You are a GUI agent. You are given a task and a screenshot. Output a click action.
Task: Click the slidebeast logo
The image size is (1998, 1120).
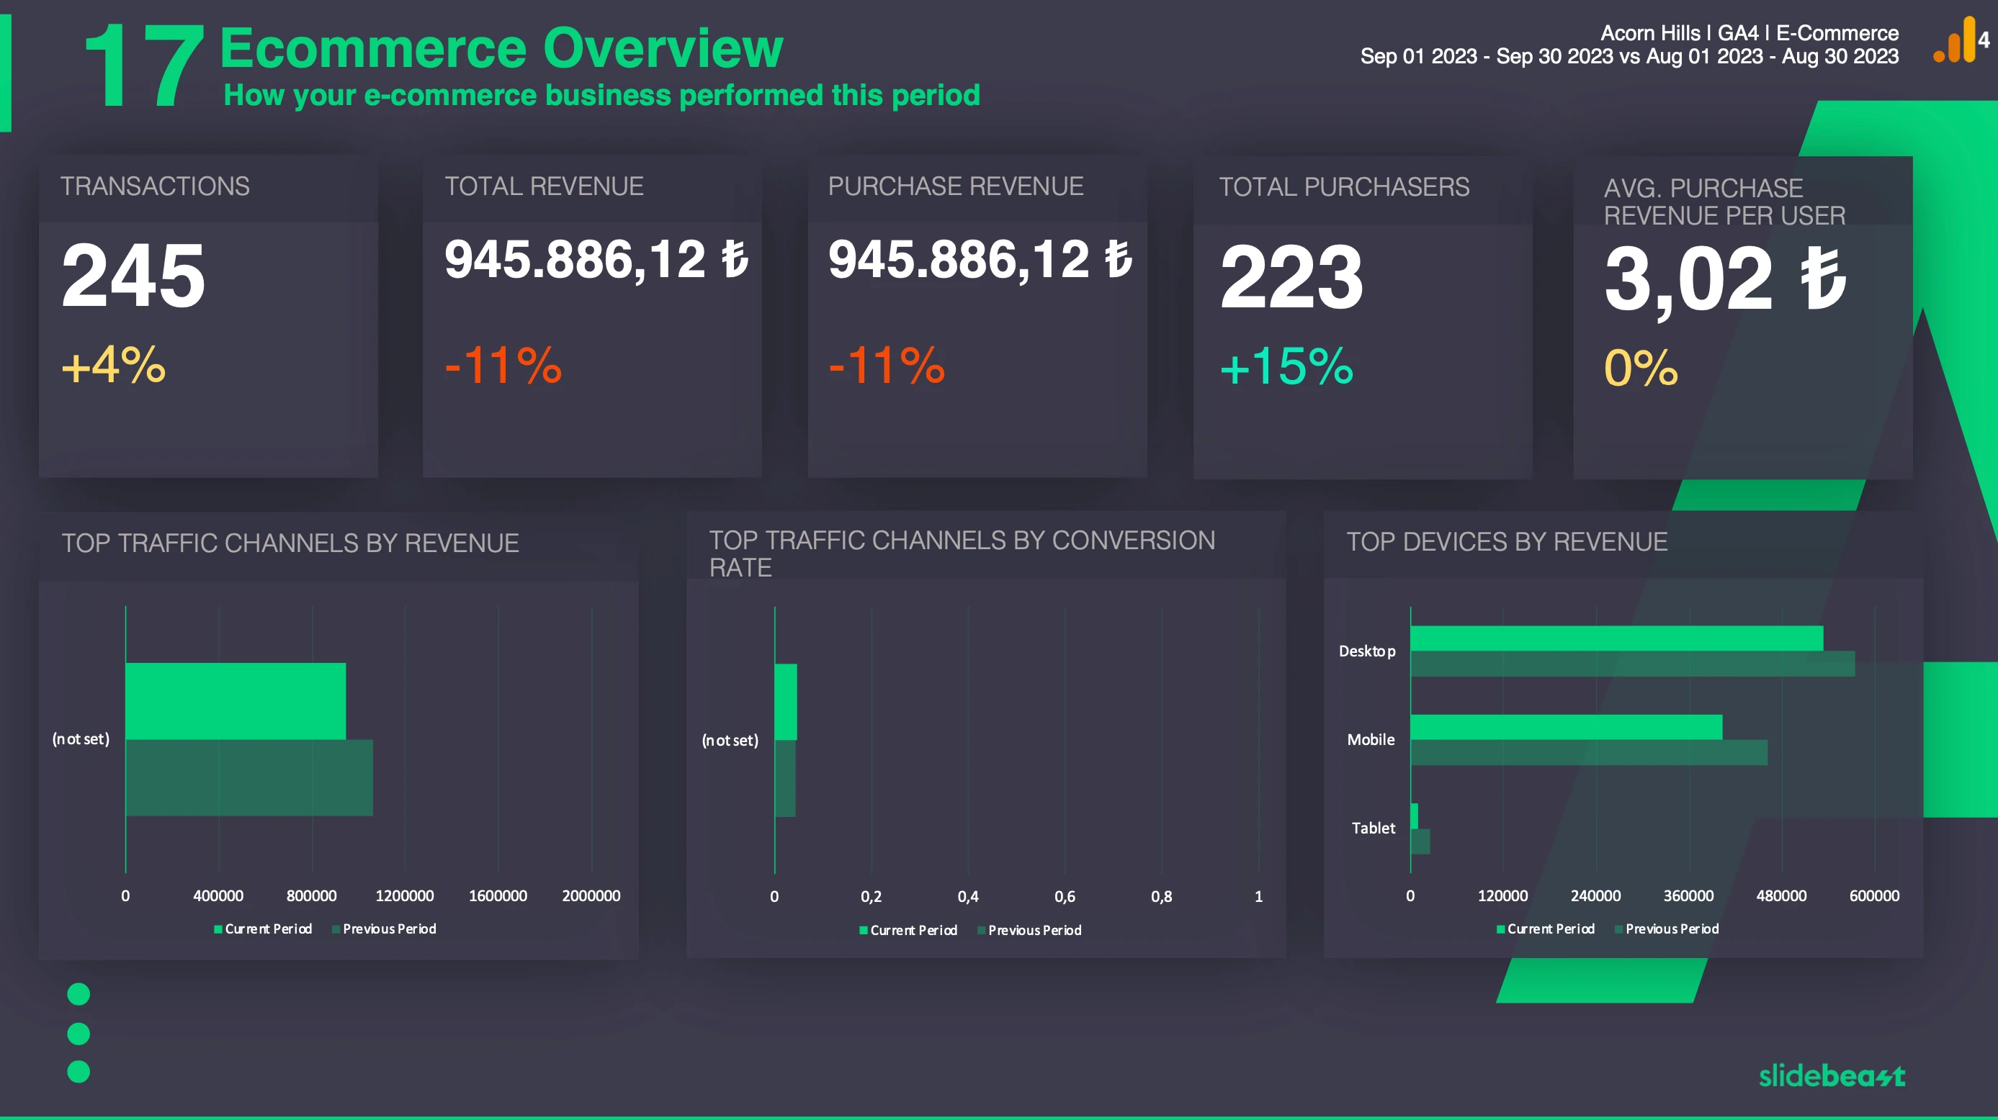pyautogui.click(x=1831, y=1075)
